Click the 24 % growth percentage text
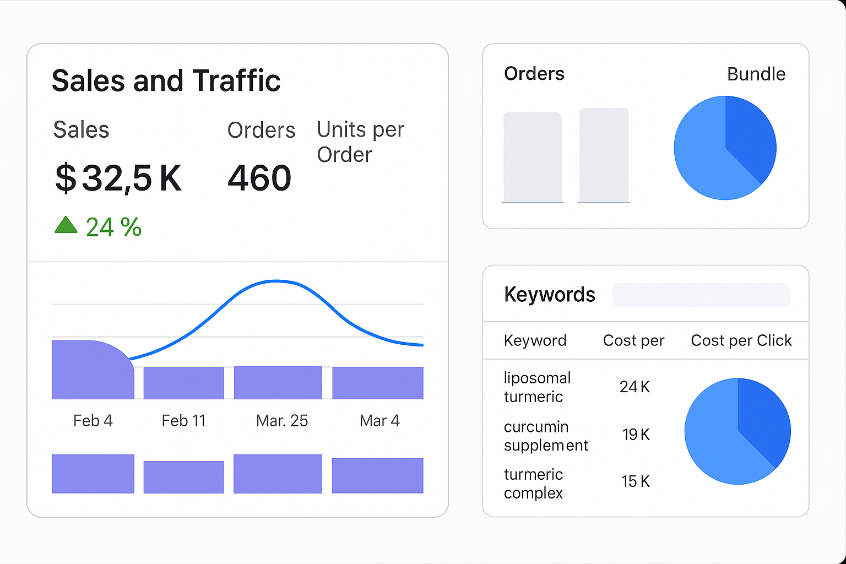This screenshot has height=564, width=846. point(113,227)
